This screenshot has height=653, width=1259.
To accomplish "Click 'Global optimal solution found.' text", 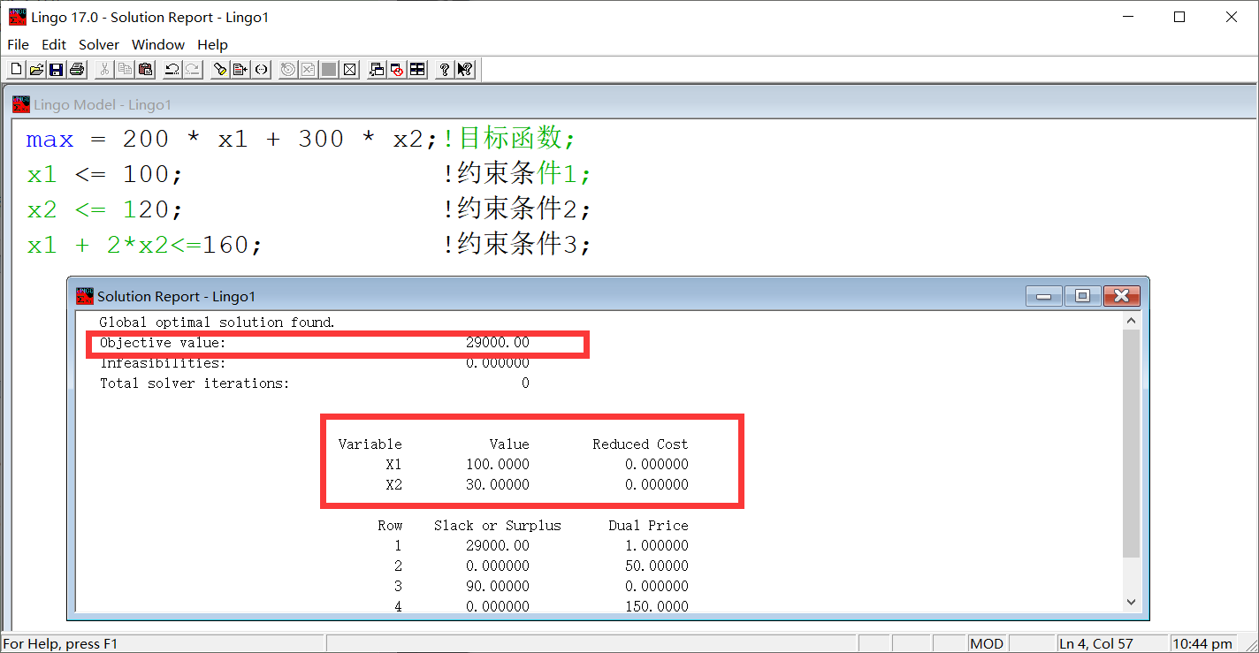I will (217, 323).
